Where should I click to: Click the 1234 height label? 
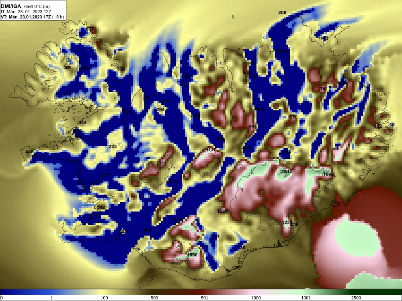coord(287,222)
